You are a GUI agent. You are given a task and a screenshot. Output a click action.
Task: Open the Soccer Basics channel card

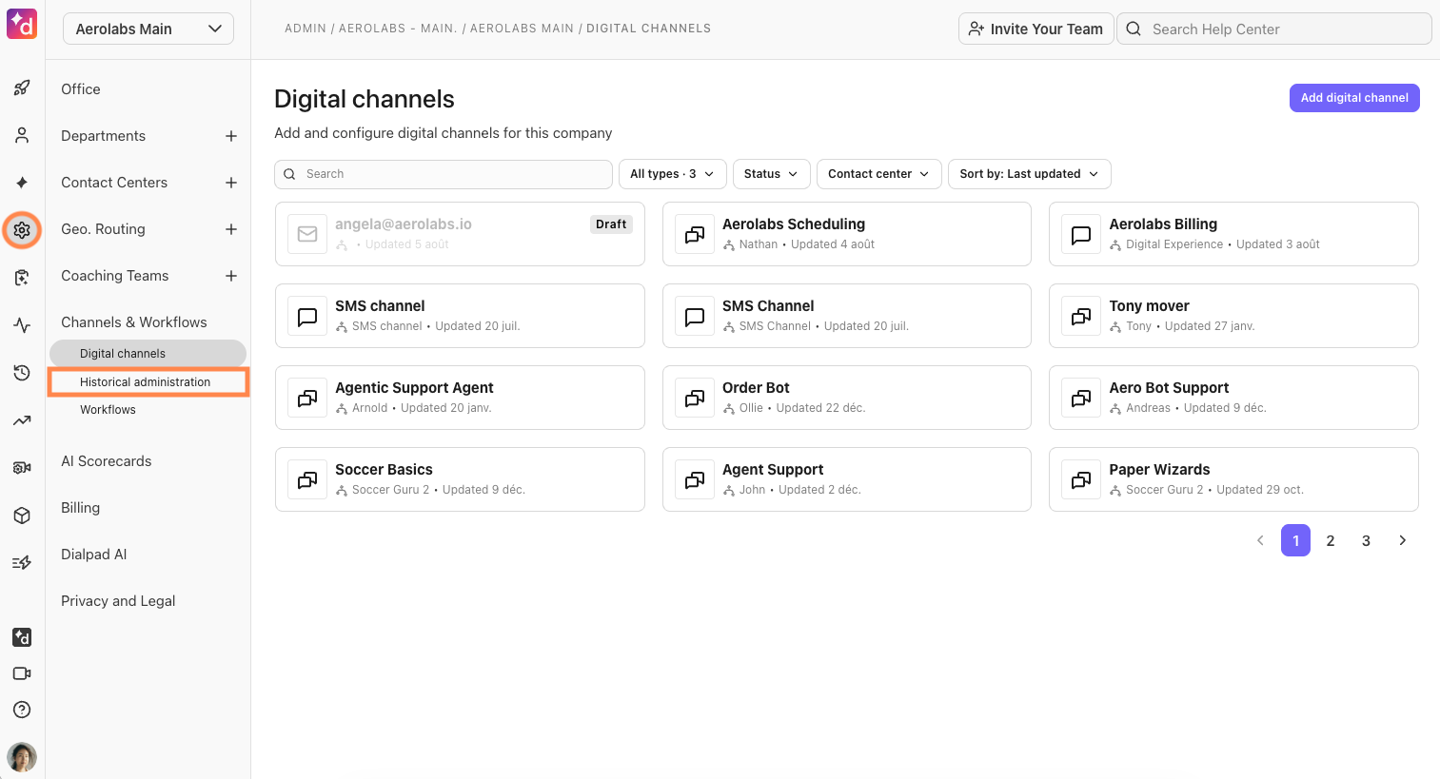pyautogui.click(x=460, y=479)
